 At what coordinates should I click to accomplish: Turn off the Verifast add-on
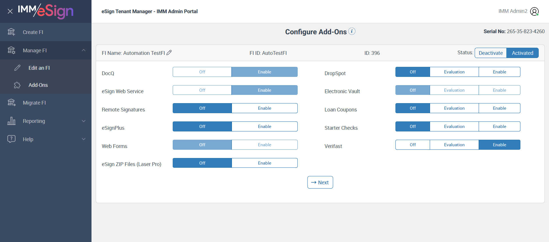pyautogui.click(x=412, y=145)
